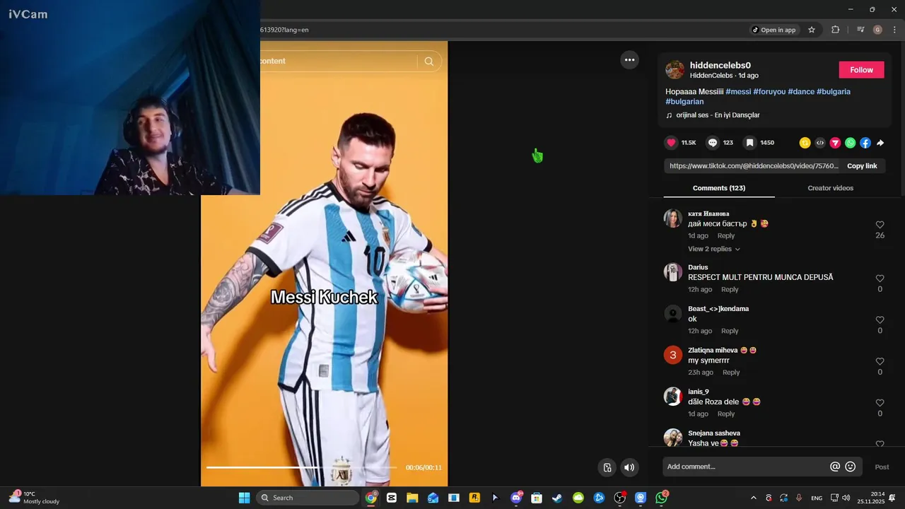The width and height of the screenshot is (905, 509).
Task: Share the video to Facebook
Action: (x=865, y=143)
